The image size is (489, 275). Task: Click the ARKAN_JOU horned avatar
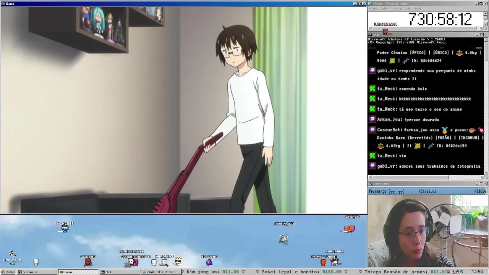pos(283,239)
